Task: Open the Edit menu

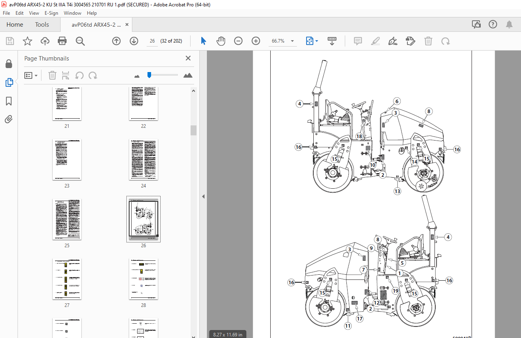Action: click(x=20, y=13)
